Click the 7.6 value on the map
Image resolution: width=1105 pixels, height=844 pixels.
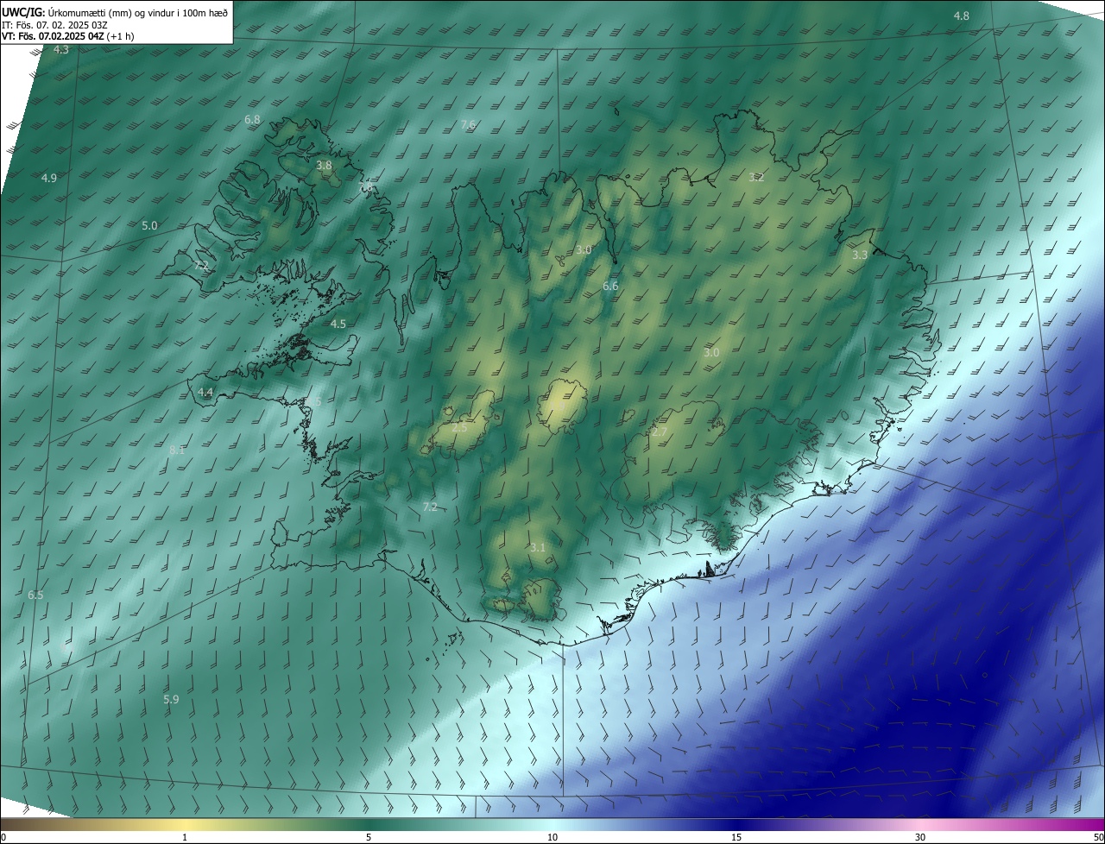point(469,125)
